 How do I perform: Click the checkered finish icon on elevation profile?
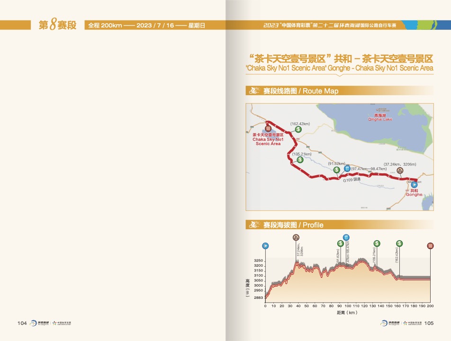(430, 245)
